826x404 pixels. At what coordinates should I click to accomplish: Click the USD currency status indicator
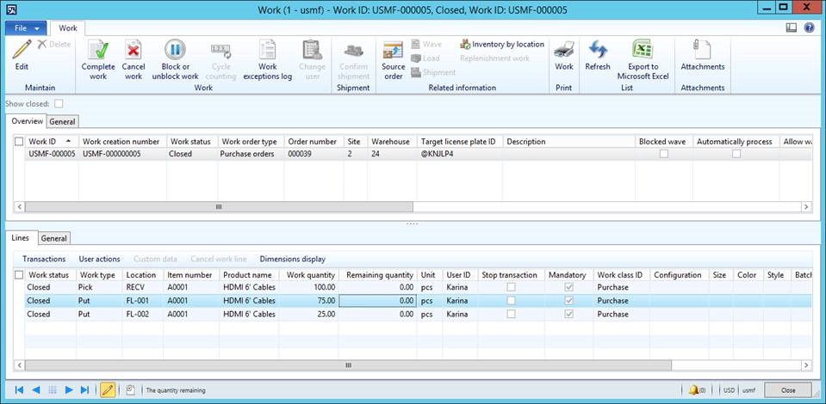(x=729, y=390)
